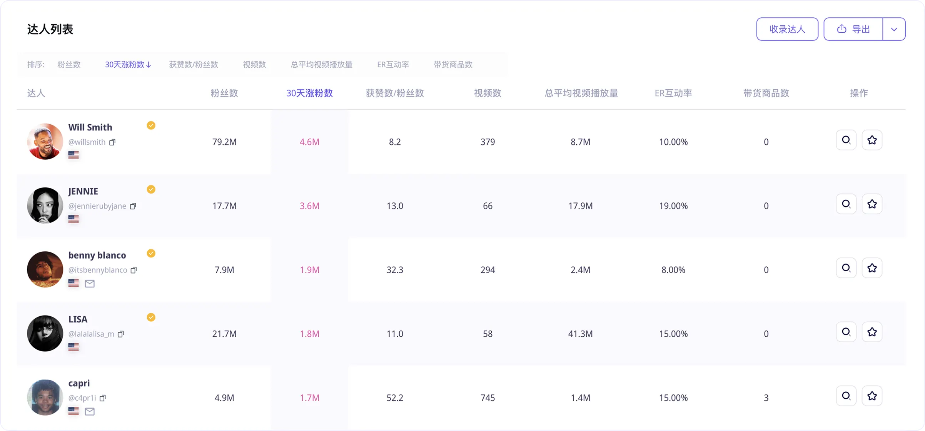Screen dimensions: 925x431
Task: Click the 总平均视频播放量 column header
Action: coord(581,93)
